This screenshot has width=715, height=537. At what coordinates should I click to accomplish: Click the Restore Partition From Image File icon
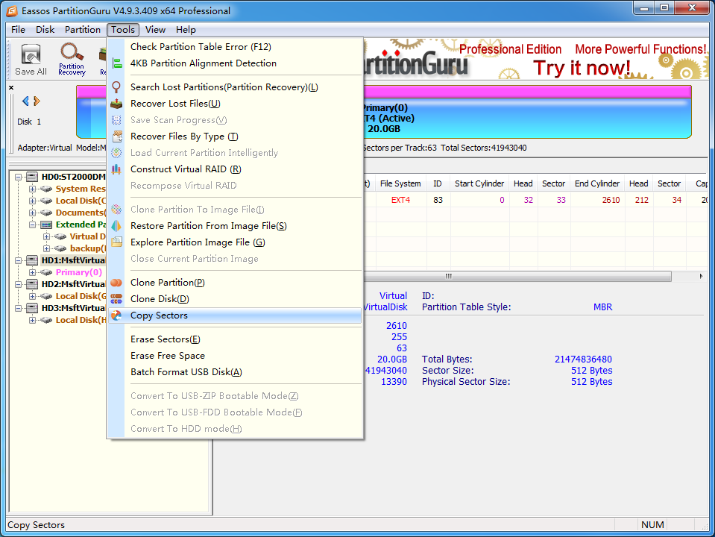[117, 226]
